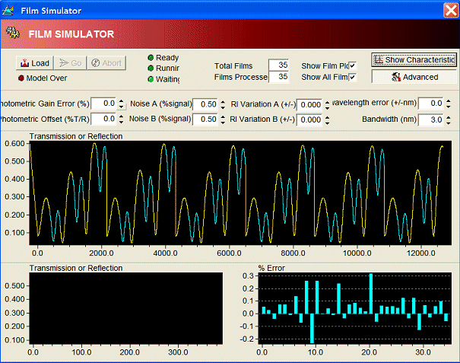This screenshot has width=460, height=363.
Task: Open the Advanced settings button
Action: tap(414, 77)
